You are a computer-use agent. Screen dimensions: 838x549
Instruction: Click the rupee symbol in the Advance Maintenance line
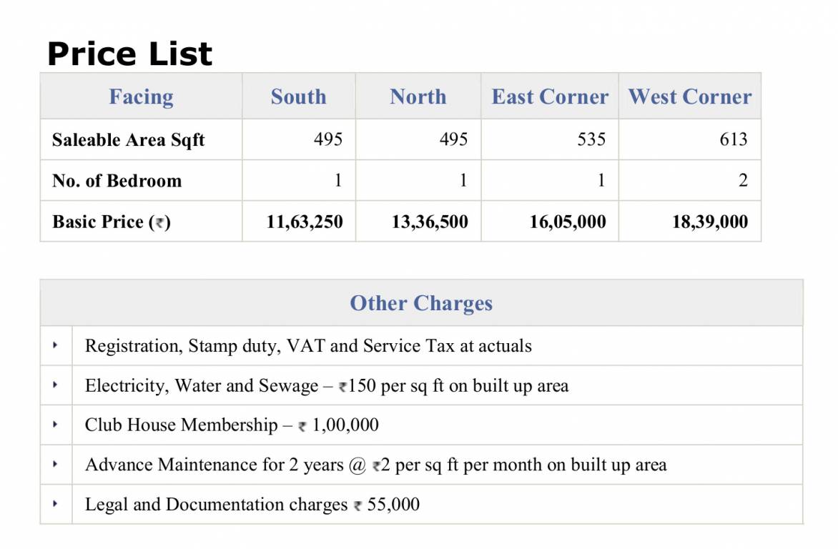[x=375, y=466]
